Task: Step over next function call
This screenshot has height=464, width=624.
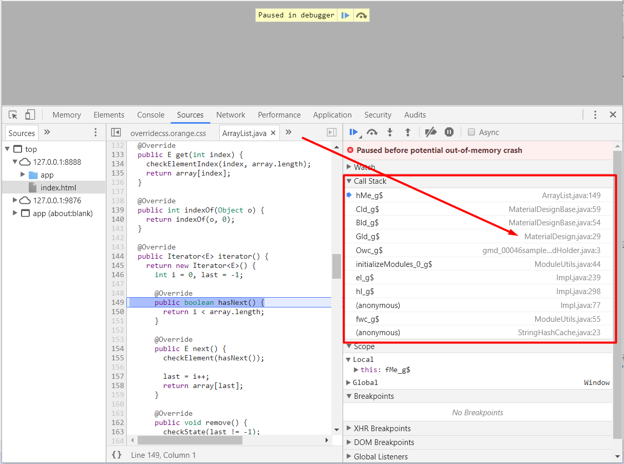Action: (x=372, y=132)
